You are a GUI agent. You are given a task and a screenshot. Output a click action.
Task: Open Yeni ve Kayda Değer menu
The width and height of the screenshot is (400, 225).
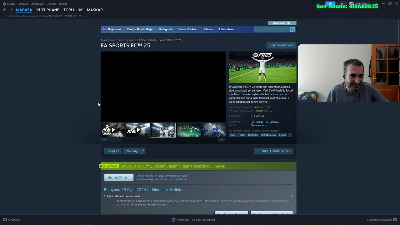click(140, 29)
